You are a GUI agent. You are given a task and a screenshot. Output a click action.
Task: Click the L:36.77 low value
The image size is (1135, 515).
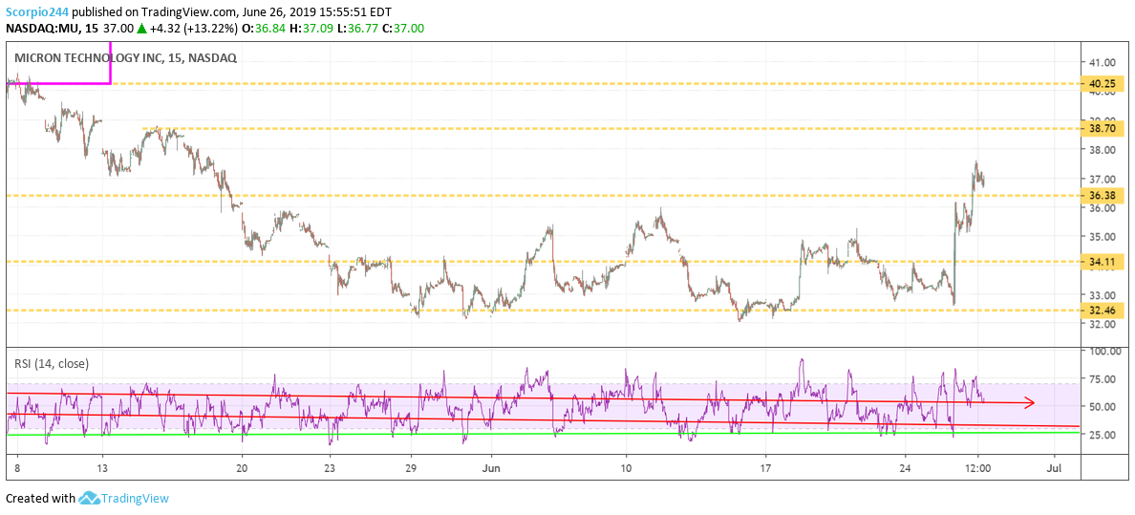pyautogui.click(x=357, y=29)
